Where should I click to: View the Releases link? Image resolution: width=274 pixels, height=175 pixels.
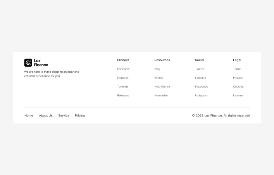coord(123,96)
